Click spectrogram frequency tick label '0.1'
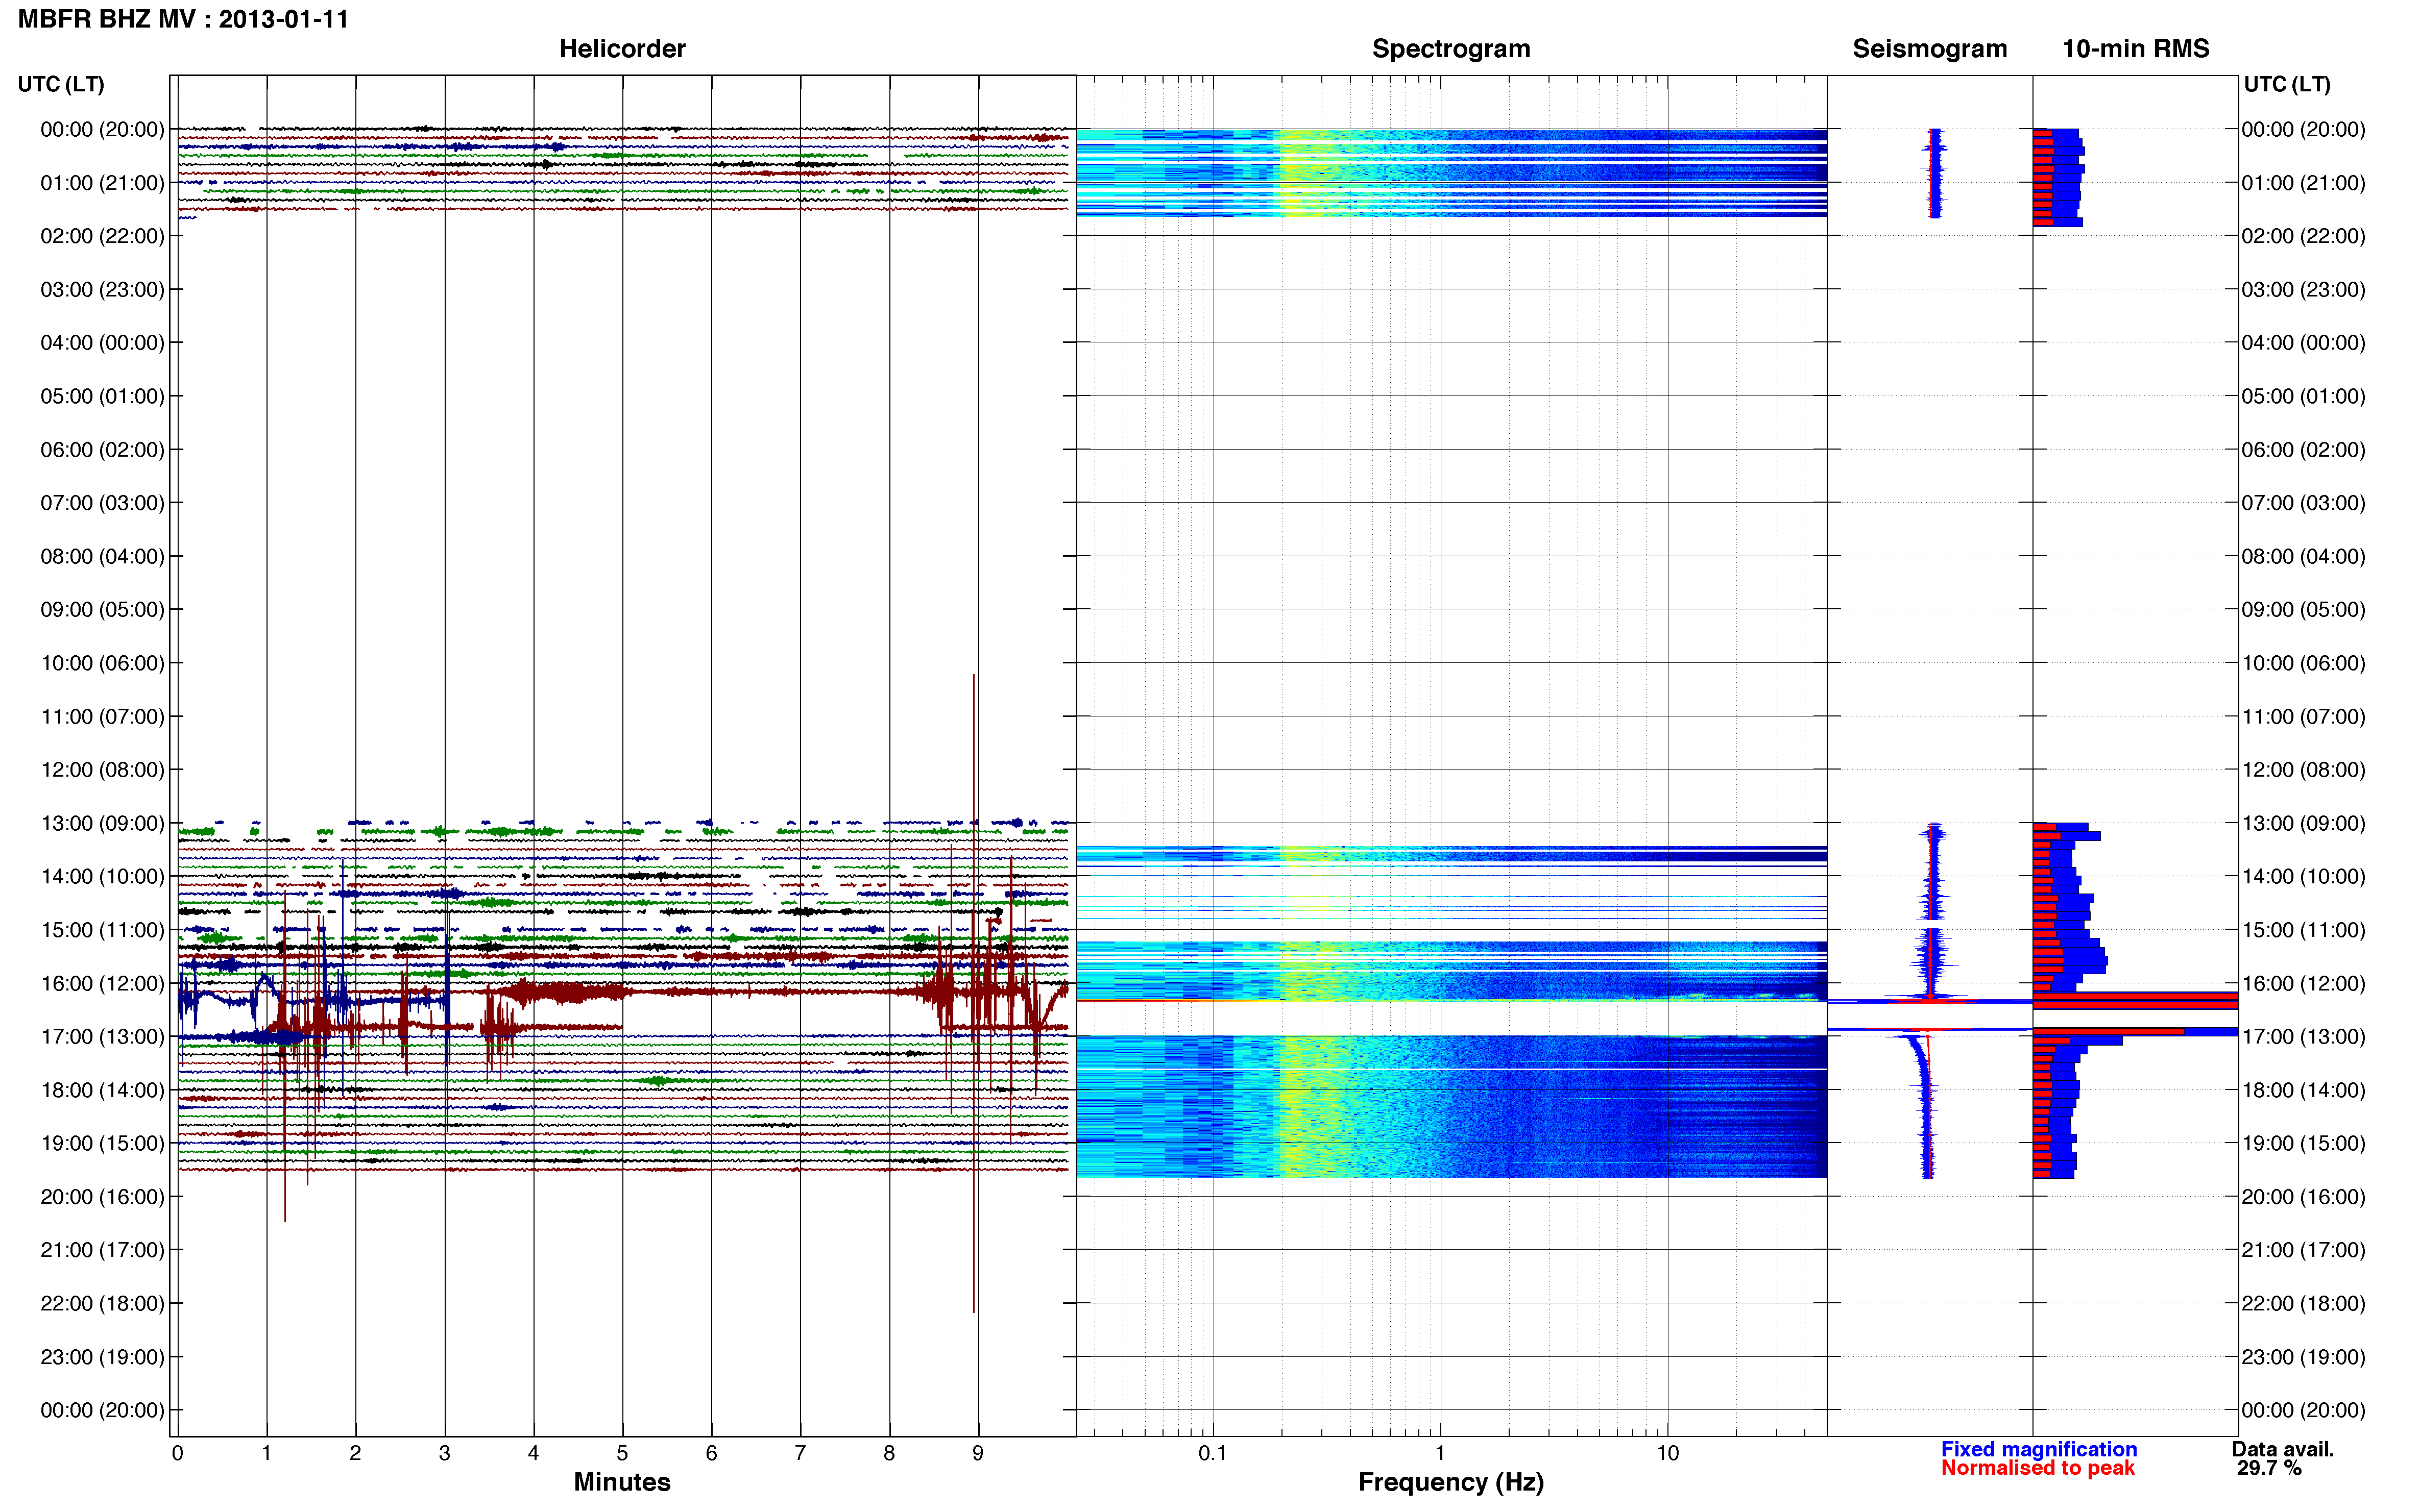This screenshot has width=2420, height=1512. pos(1213,1453)
